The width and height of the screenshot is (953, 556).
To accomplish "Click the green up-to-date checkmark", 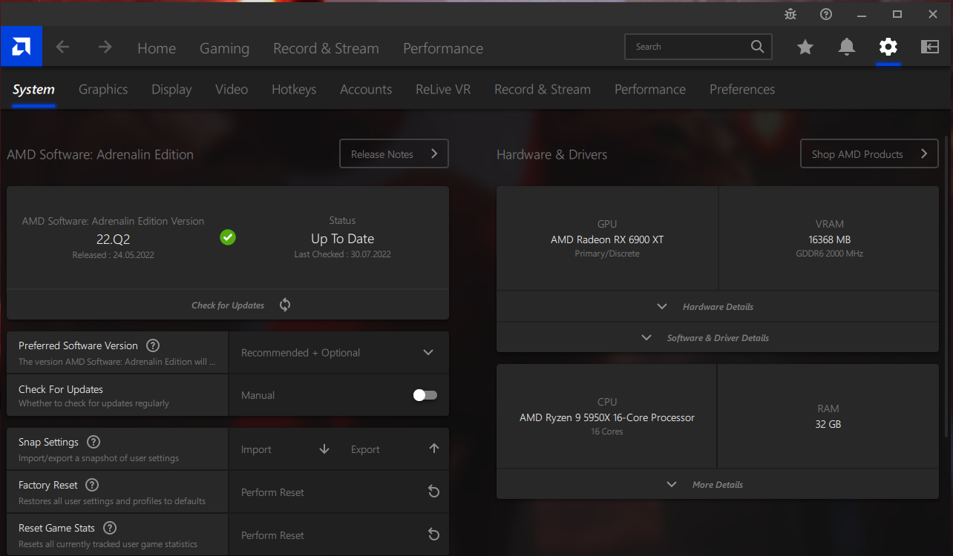I will 228,237.
